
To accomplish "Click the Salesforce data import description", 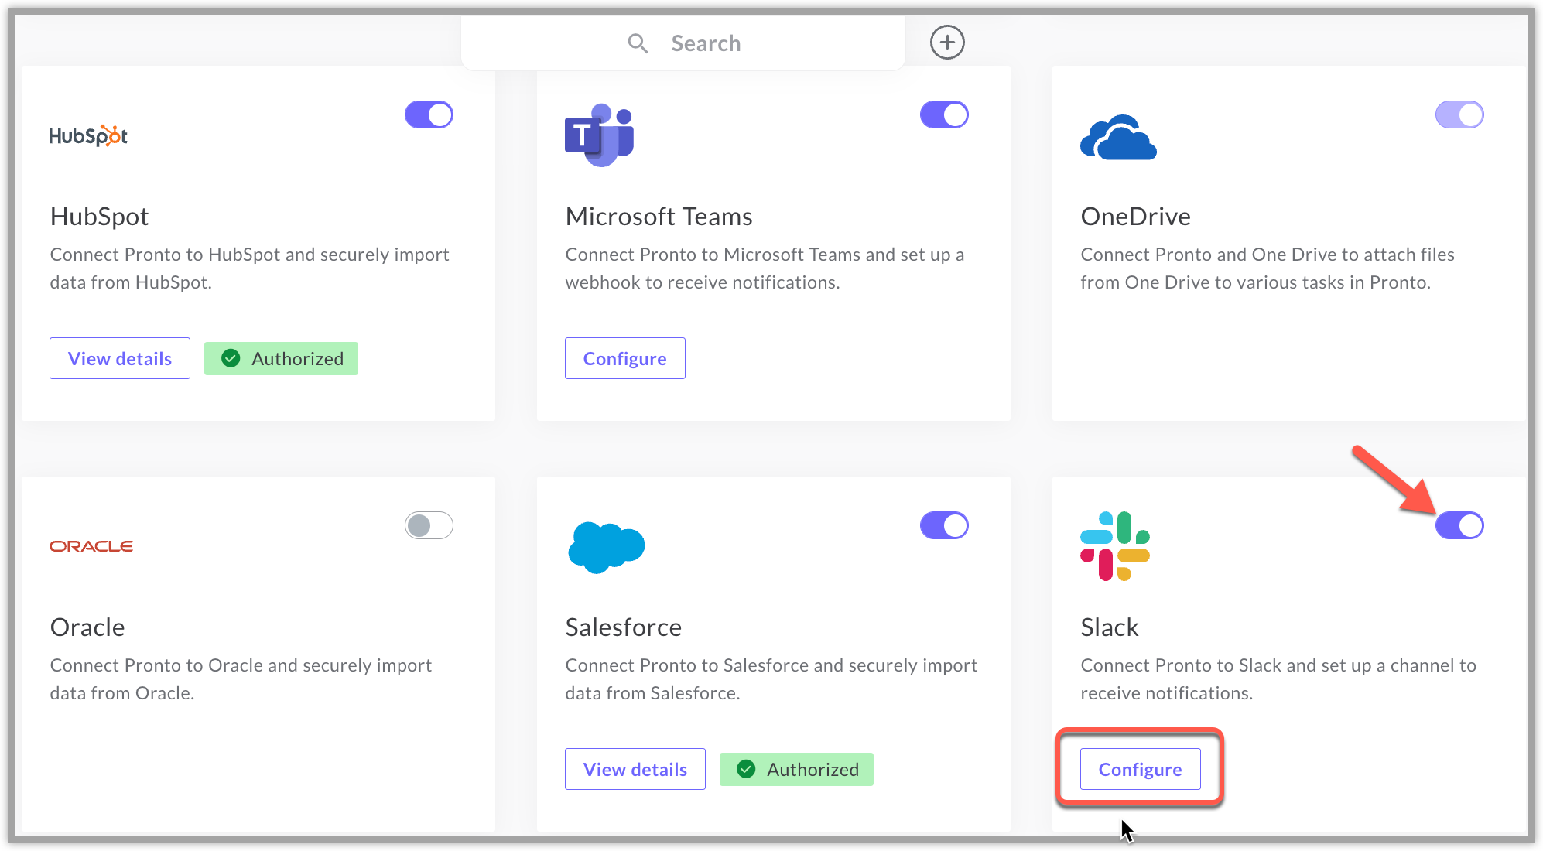I will click(x=771, y=679).
